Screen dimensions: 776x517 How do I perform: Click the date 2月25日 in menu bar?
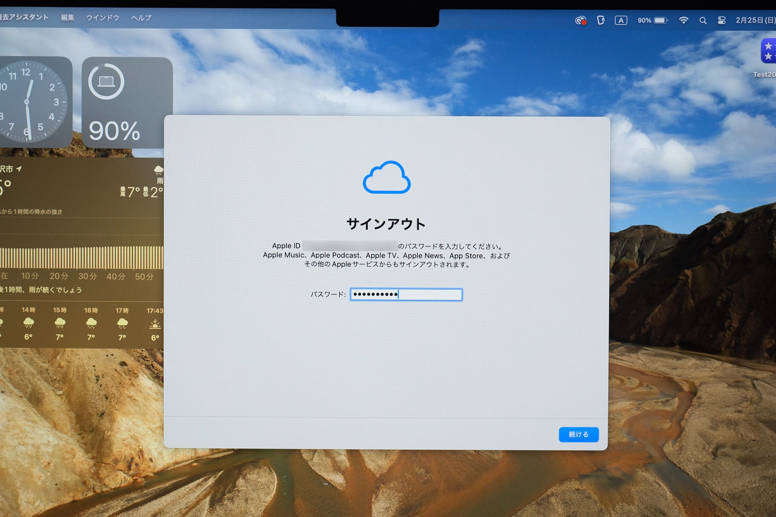pos(755,21)
